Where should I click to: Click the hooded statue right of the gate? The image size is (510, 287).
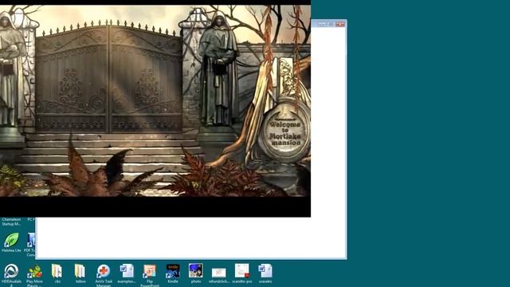point(218,70)
